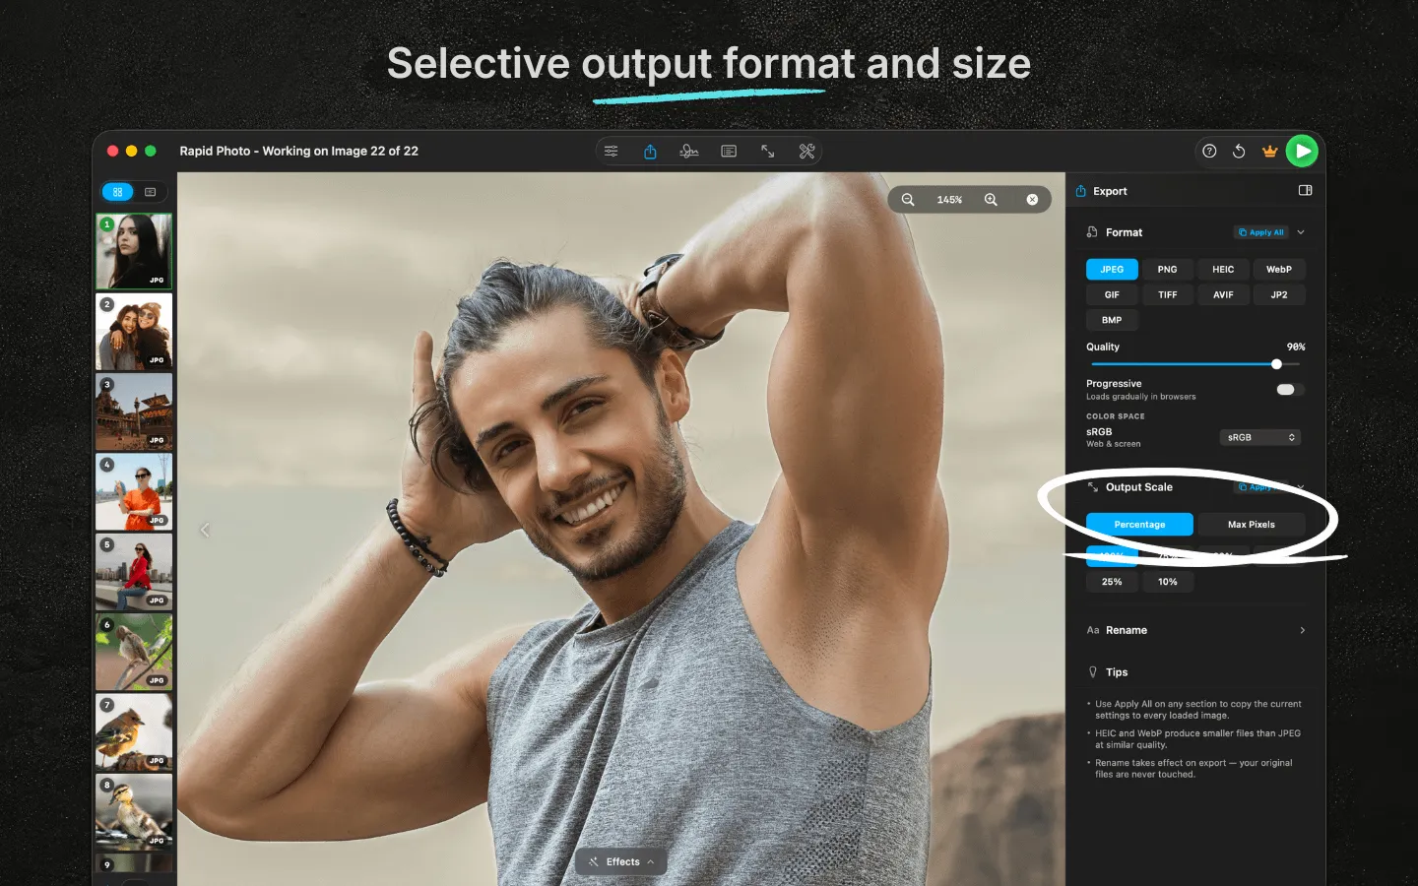This screenshot has width=1418, height=886.
Task: Select JP2 output format
Action: (1279, 294)
